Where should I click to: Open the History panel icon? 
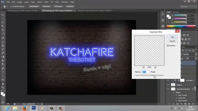coord(163,14)
